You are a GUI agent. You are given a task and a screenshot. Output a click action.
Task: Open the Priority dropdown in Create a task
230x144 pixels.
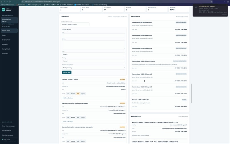(94, 61)
